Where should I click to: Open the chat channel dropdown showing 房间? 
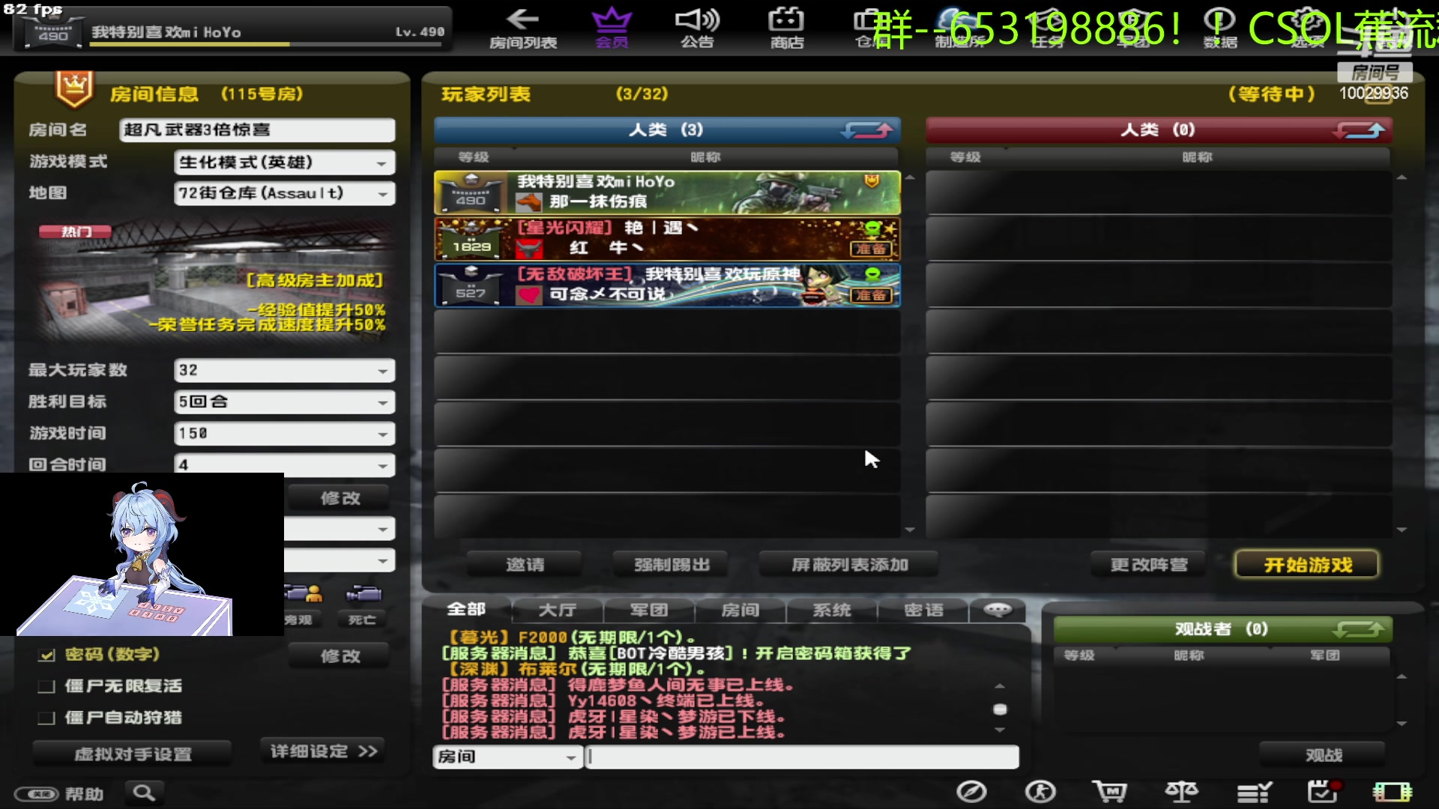(508, 757)
